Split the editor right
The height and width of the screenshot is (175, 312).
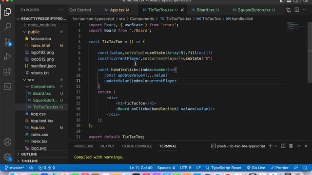click(x=297, y=10)
